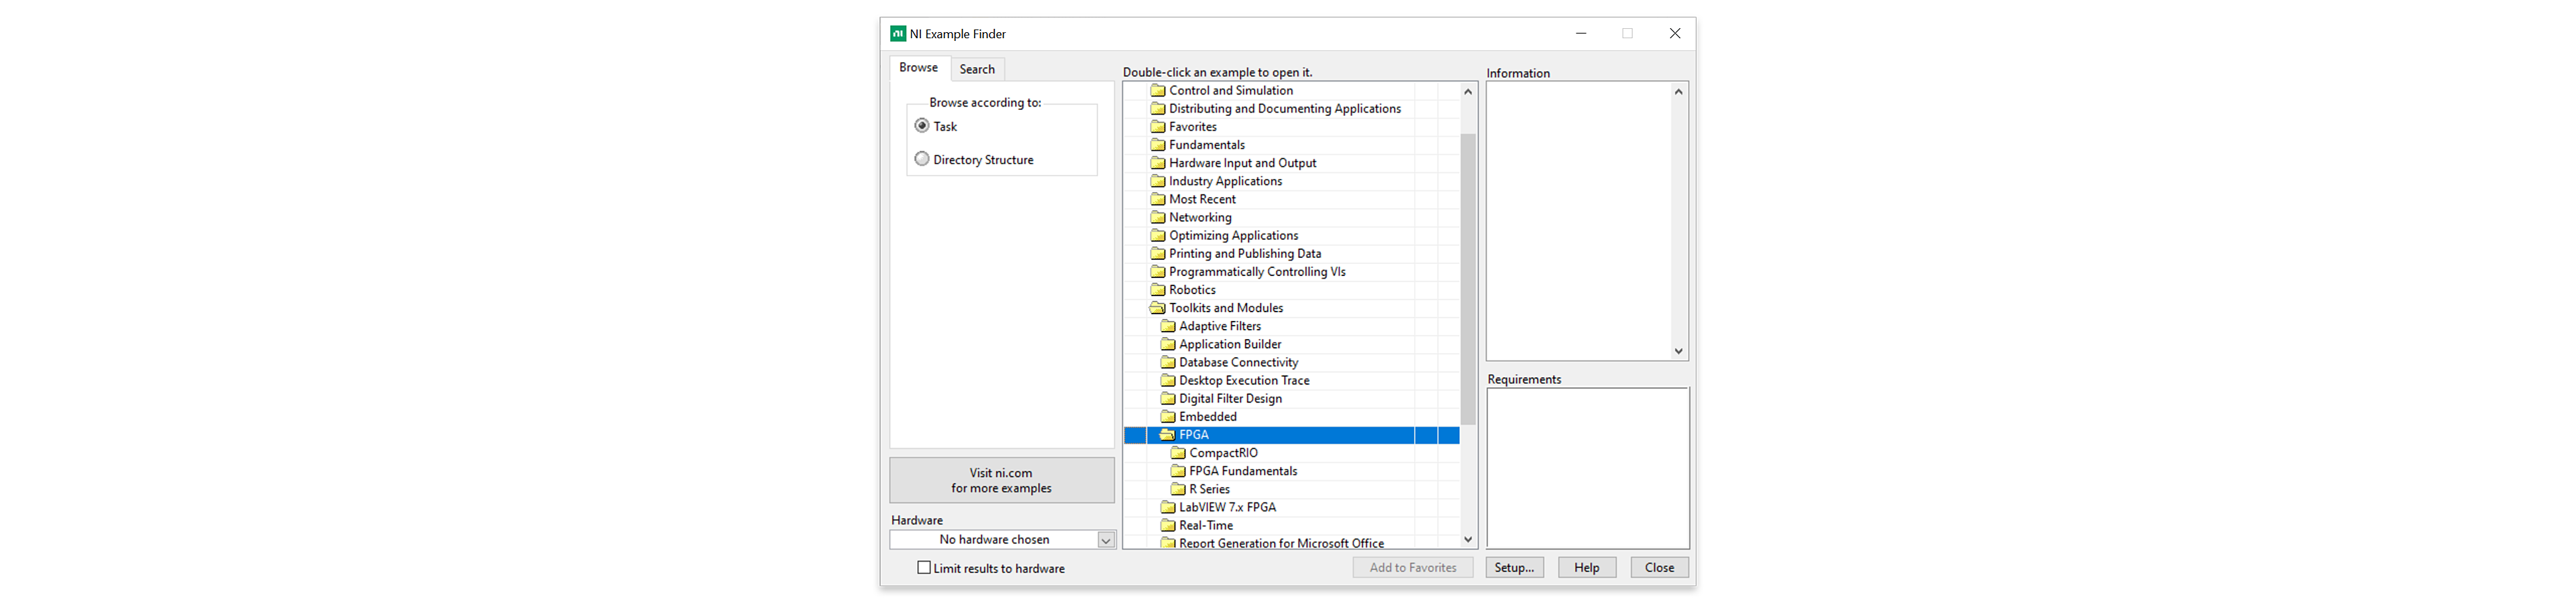The width and height of the screenshot is (2576, 603).
Task: Close the NI Example Finder window
Action: [1675, 33]
